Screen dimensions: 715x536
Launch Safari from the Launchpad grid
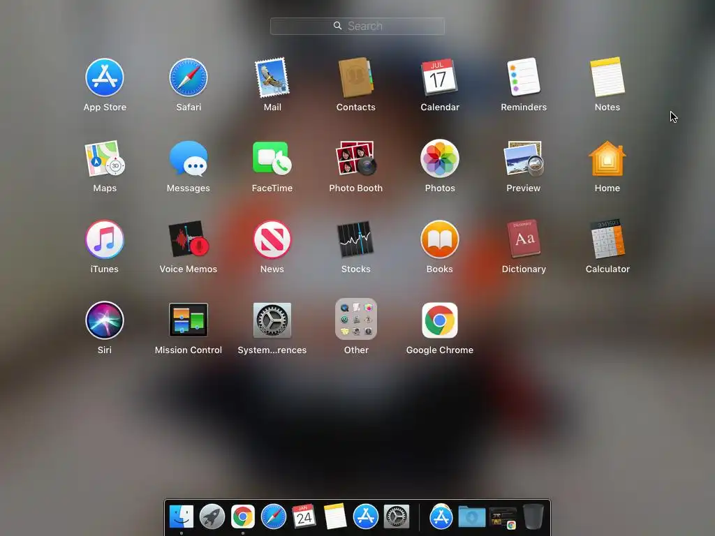pyautogui.click(x=189, y=77)
